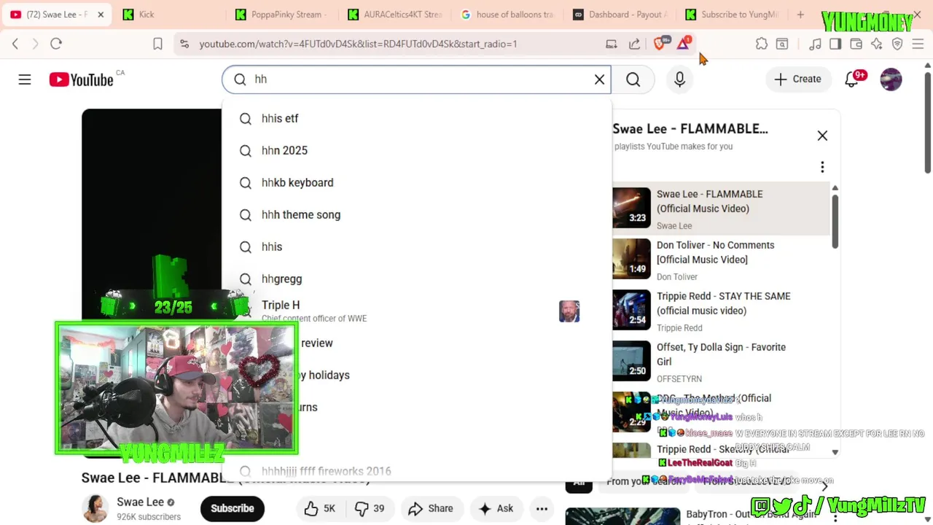933x525 pixels.
Task: Switch to PoppaPinky Stream tab
Action: [282, 15]
